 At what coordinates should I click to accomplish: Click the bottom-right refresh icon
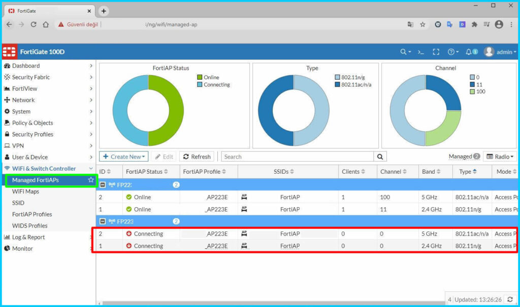[510, 299]
